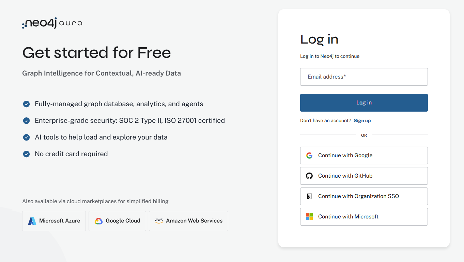Click the checkmark beside AI tools feature

tap(26, 137)
